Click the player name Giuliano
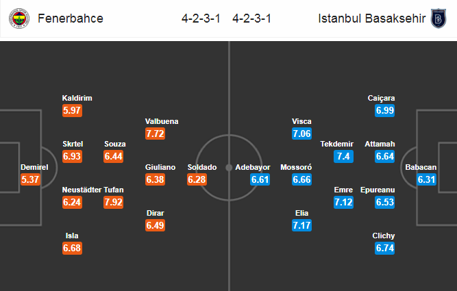Image resolution: width=457 pixels, height=291 pixels. (x=160, y=167)
